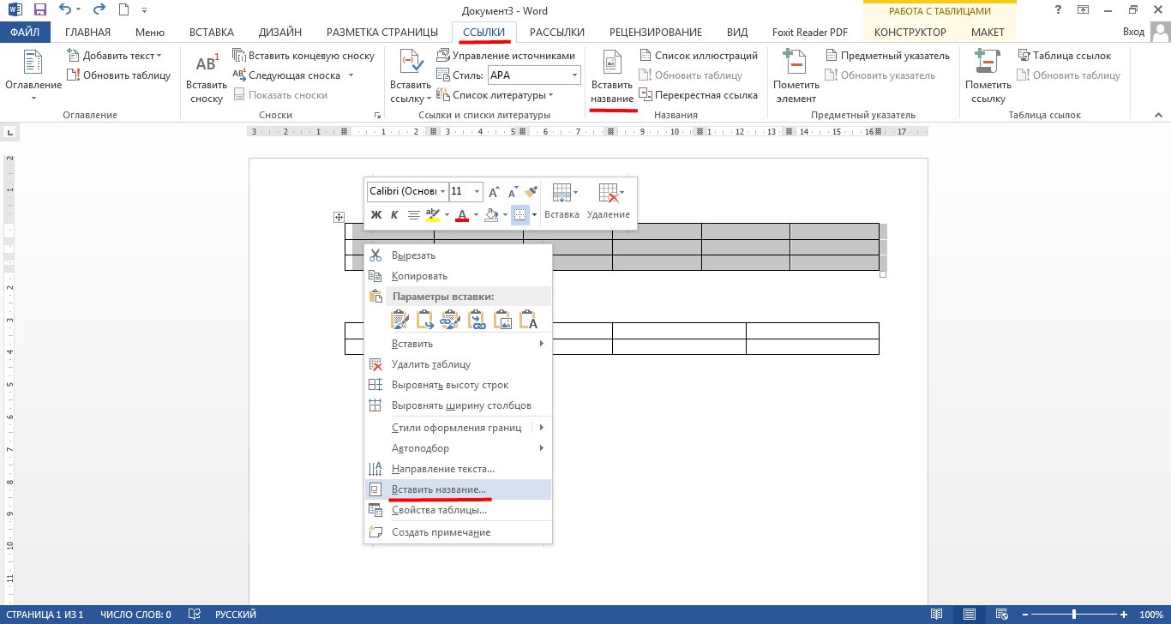
Task: Click Список иллюстраций
Action: (698, 56)
